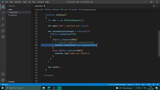Change language mode via HTML status item
Image resolution: width=160 pixels, height=90 pixels.
click(x=148, y=84)
